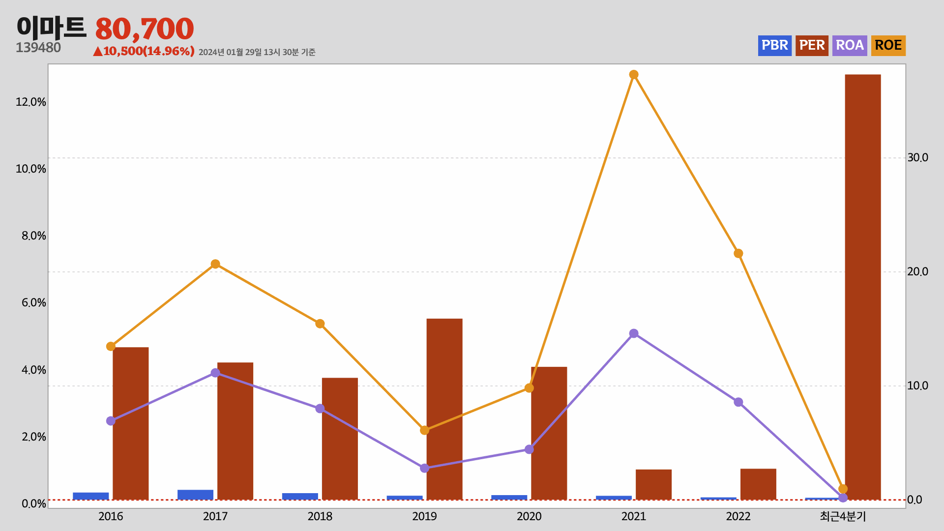Select the 2018 PER bar
The image size is (944, 531).
340,439
